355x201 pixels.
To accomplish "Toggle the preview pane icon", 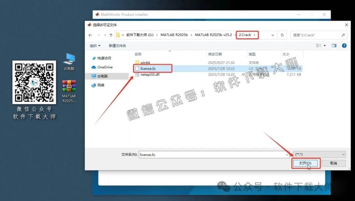I will pyautogui.click(x=334, y=45).
